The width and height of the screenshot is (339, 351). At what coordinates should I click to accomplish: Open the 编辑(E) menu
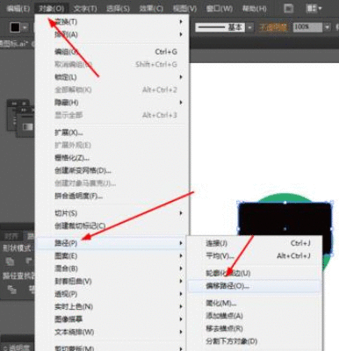(18, 9)
